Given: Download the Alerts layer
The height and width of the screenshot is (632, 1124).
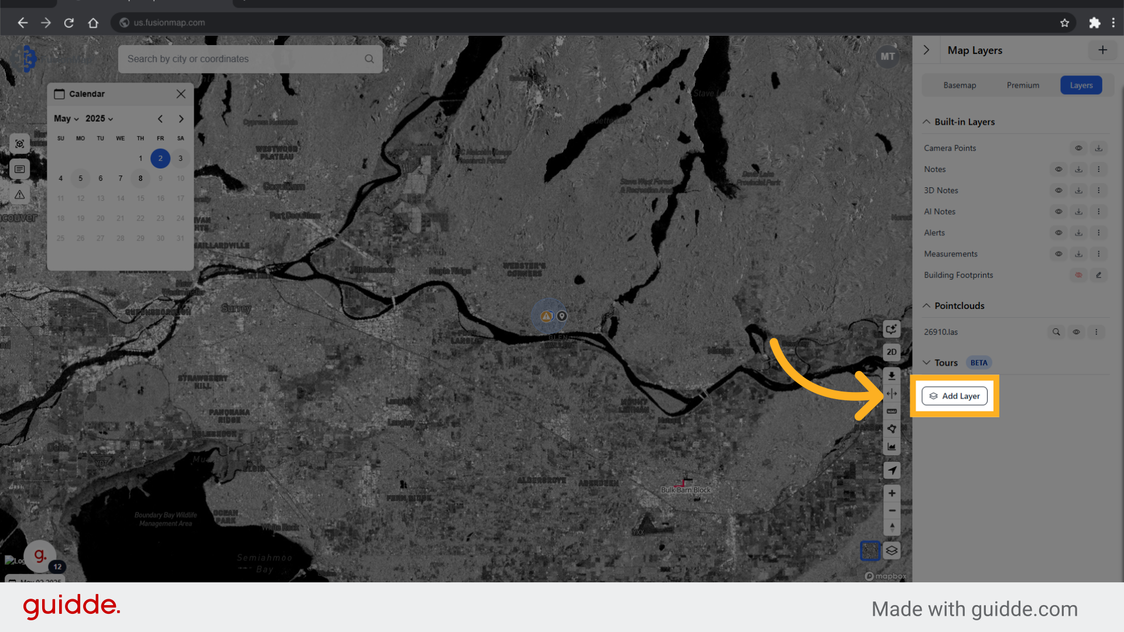Looking at the screenshot, I should tap(1078, 232).
